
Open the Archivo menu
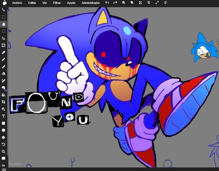click(17, 3)
